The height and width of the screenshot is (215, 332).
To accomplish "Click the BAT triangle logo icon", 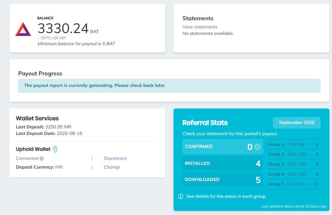I will click(23, 29).
